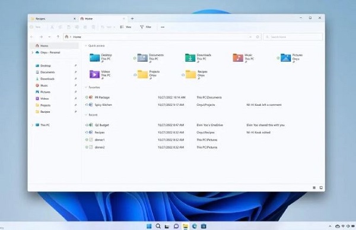356x230 pixels.
Task: Expand the This PC node
Action: [32, 125]
